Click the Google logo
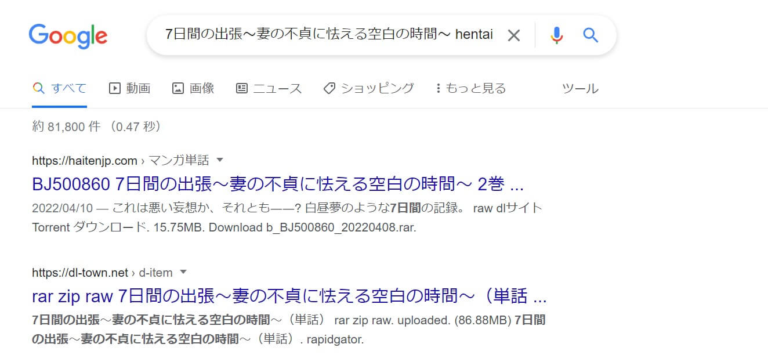Image resolution: width=768 pixels, height=362 pixels. [68, 36]
